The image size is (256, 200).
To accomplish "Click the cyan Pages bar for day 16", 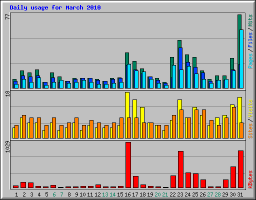I will 129,76.
